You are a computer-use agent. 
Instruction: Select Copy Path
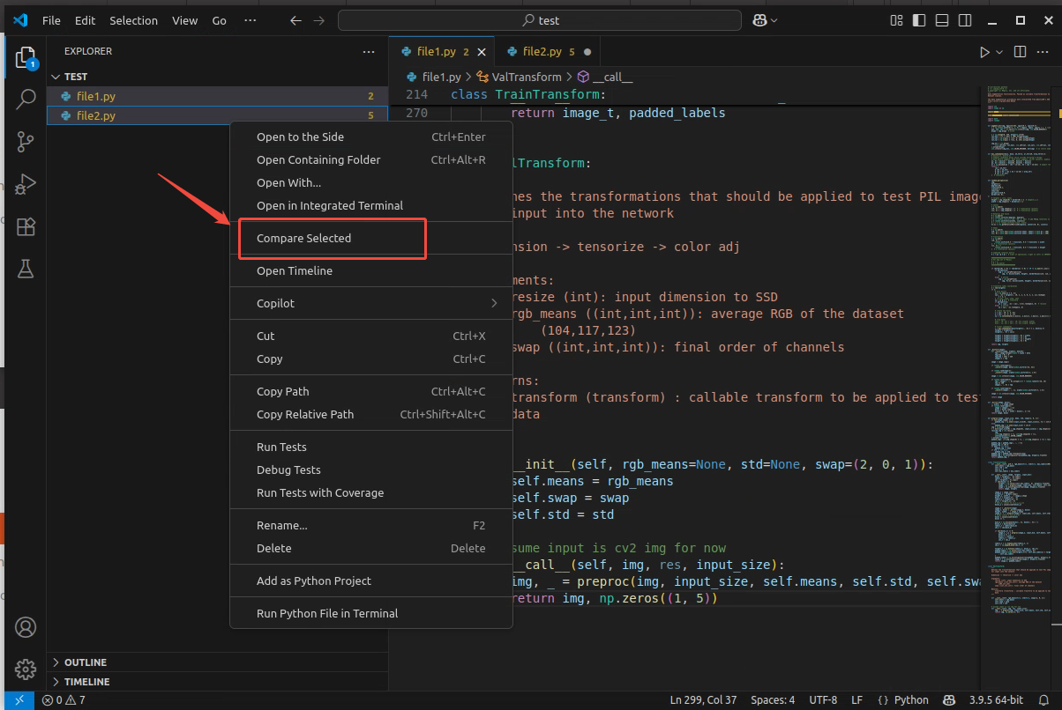371,391
